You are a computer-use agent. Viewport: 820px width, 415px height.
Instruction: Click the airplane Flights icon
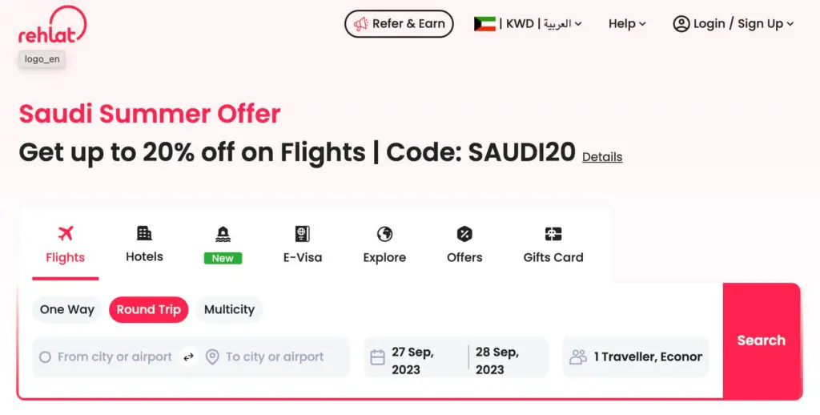click(66, 233)
